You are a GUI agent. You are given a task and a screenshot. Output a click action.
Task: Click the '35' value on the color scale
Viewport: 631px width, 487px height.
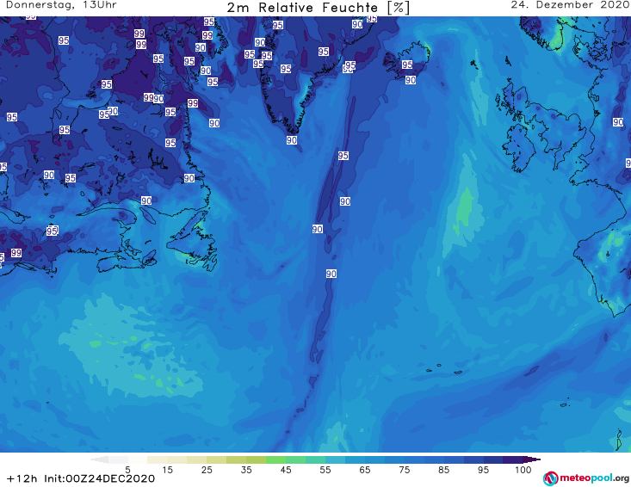(246, 470)
